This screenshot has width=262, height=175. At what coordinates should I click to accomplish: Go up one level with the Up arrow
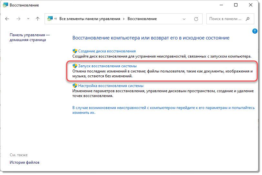[37, 19]
